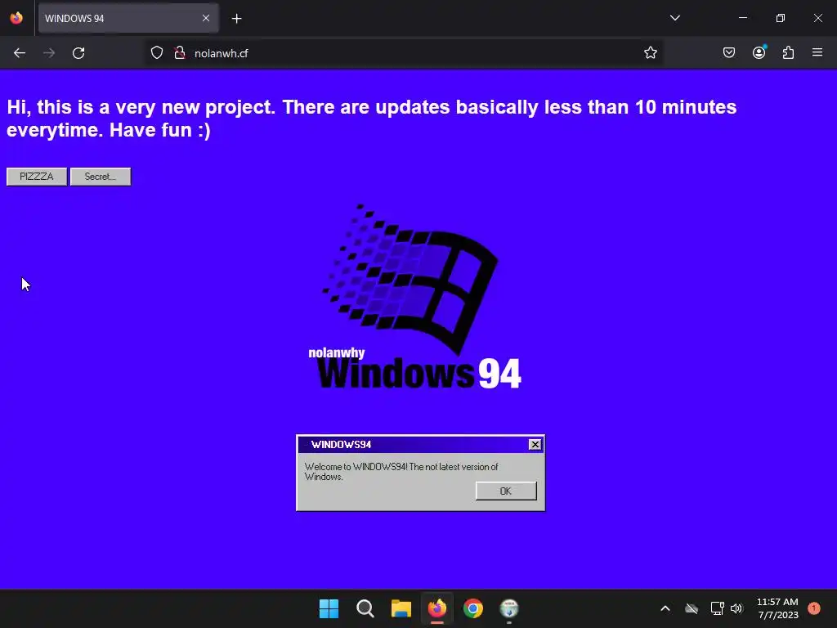Click the PIZZZA button
The height and width of the screenshot is (628, 837).
(36, 177)
